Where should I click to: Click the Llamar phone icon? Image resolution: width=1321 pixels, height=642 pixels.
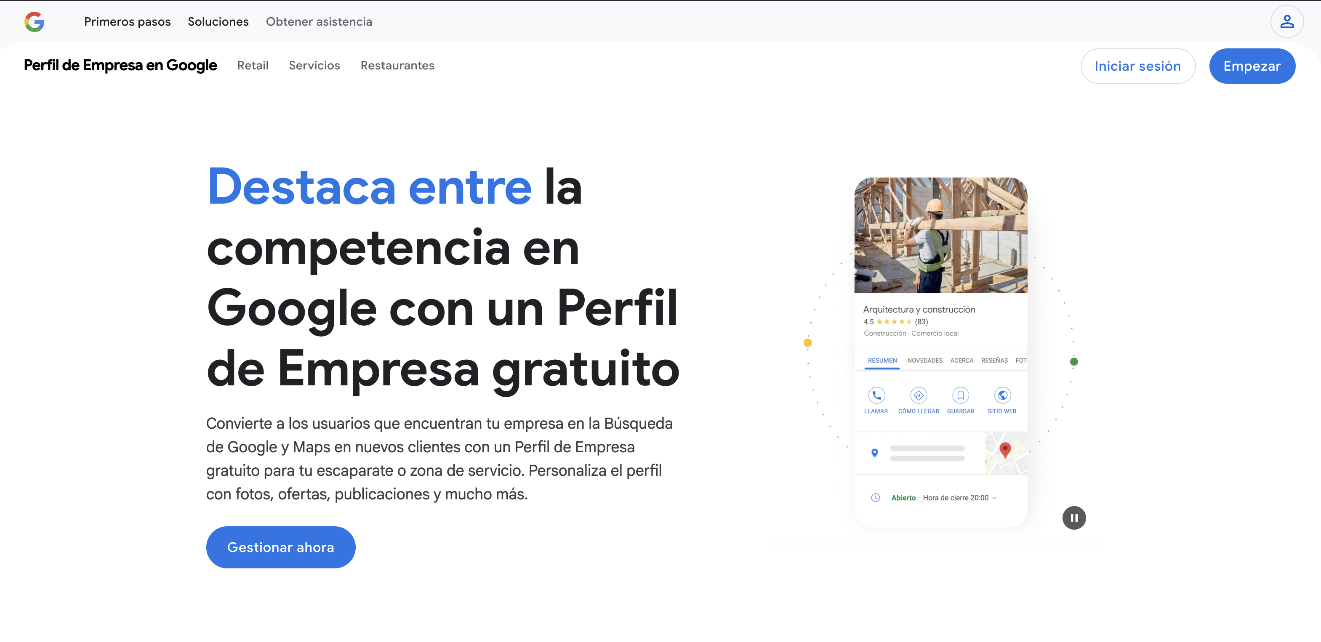click(x=876, y=395)
